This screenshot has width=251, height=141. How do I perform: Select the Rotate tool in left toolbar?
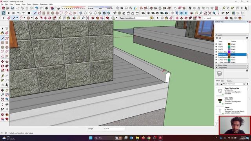[3, 66]
